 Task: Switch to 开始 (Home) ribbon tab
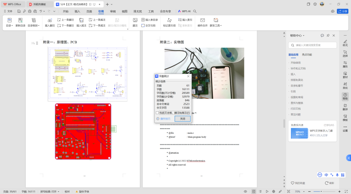(65, 11)
